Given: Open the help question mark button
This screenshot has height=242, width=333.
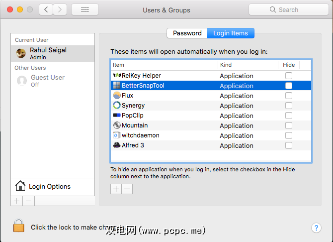Looking at the screenshot, I should [x=317, y=228].
